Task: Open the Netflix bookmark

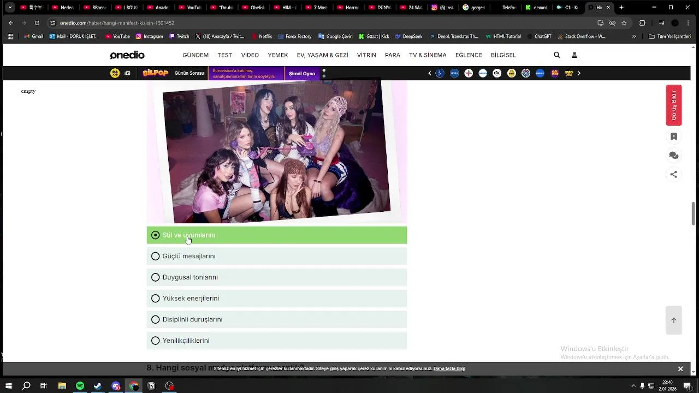Action: [262, 37]
